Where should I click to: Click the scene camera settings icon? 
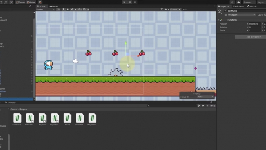pyautogui.click(x=166, y=10)
